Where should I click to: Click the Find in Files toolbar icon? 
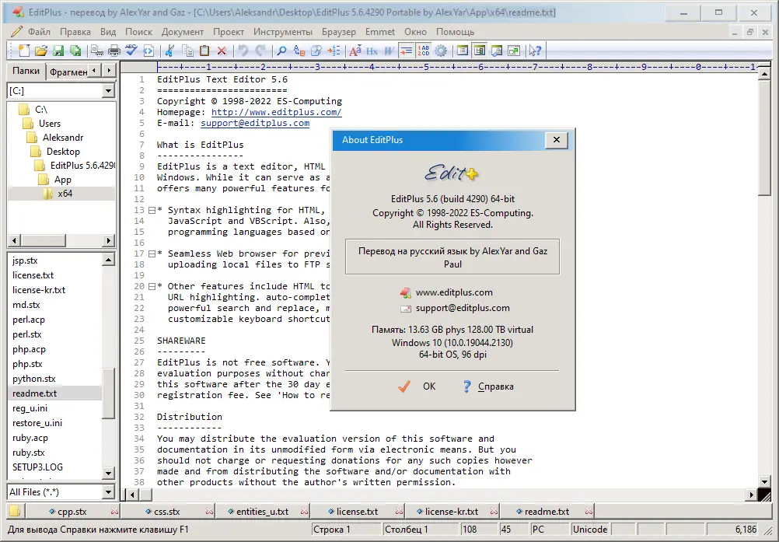point(316,51)
